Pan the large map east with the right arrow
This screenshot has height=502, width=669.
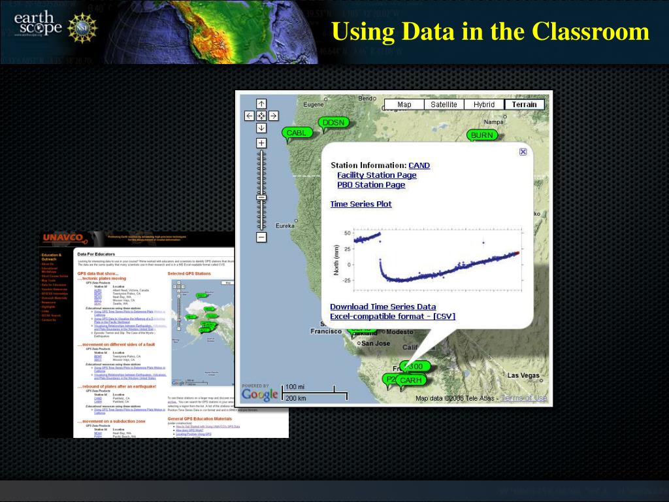click(274, 116)
